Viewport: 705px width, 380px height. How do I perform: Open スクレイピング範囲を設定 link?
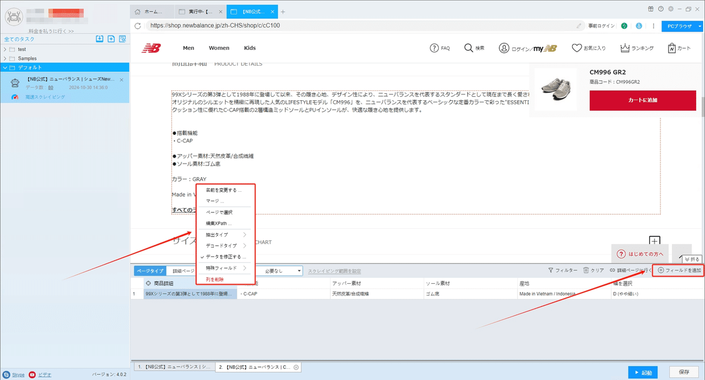tap(334, 271)
